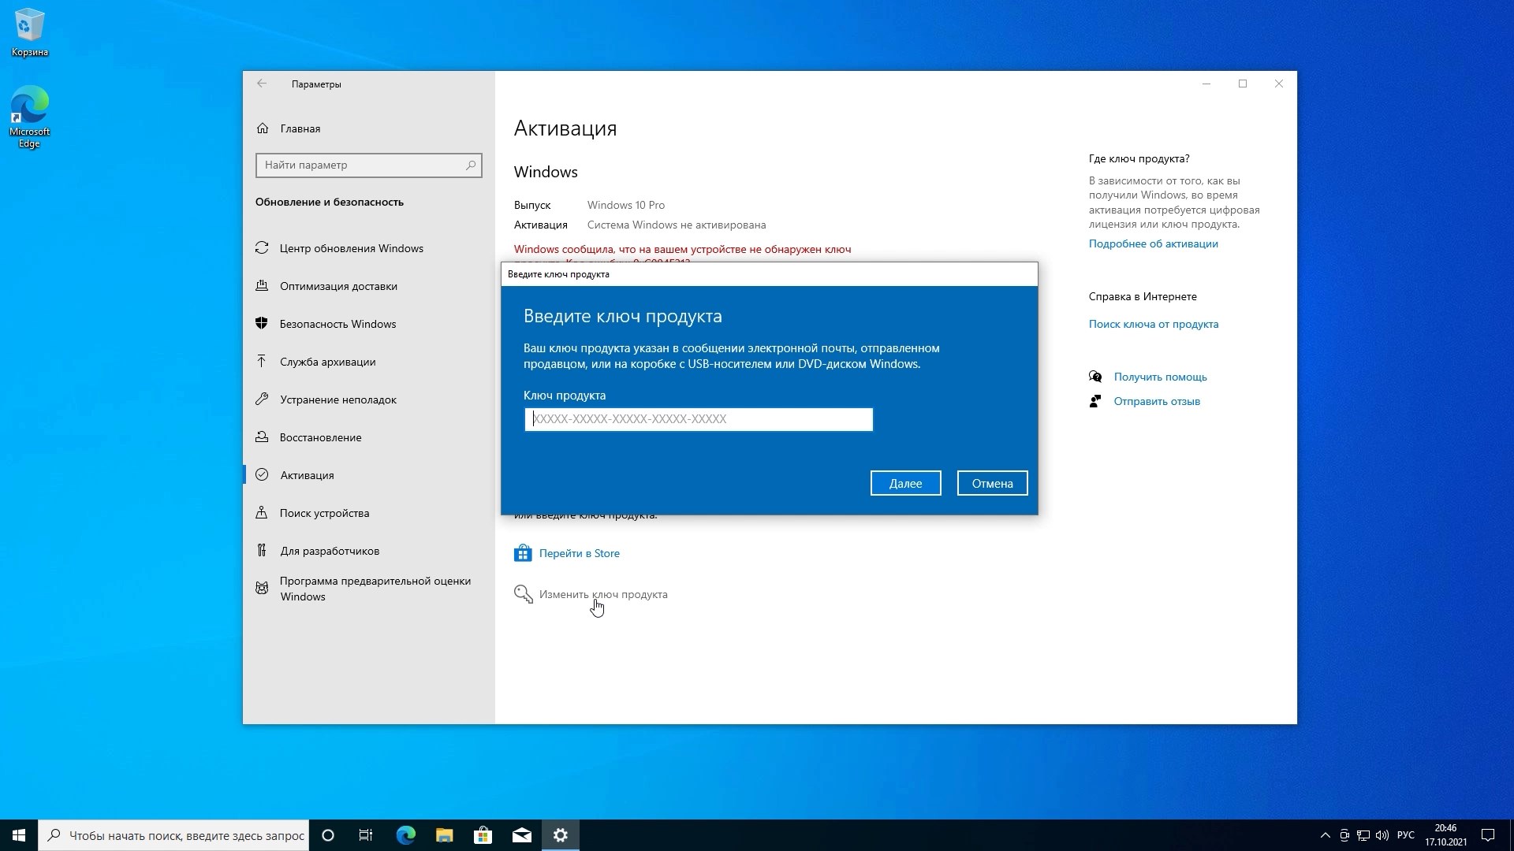Image resolution: width=1514 pixels, height=851 pixels.
Task: Show hidden tray icons chevron
Action: 1325,835
